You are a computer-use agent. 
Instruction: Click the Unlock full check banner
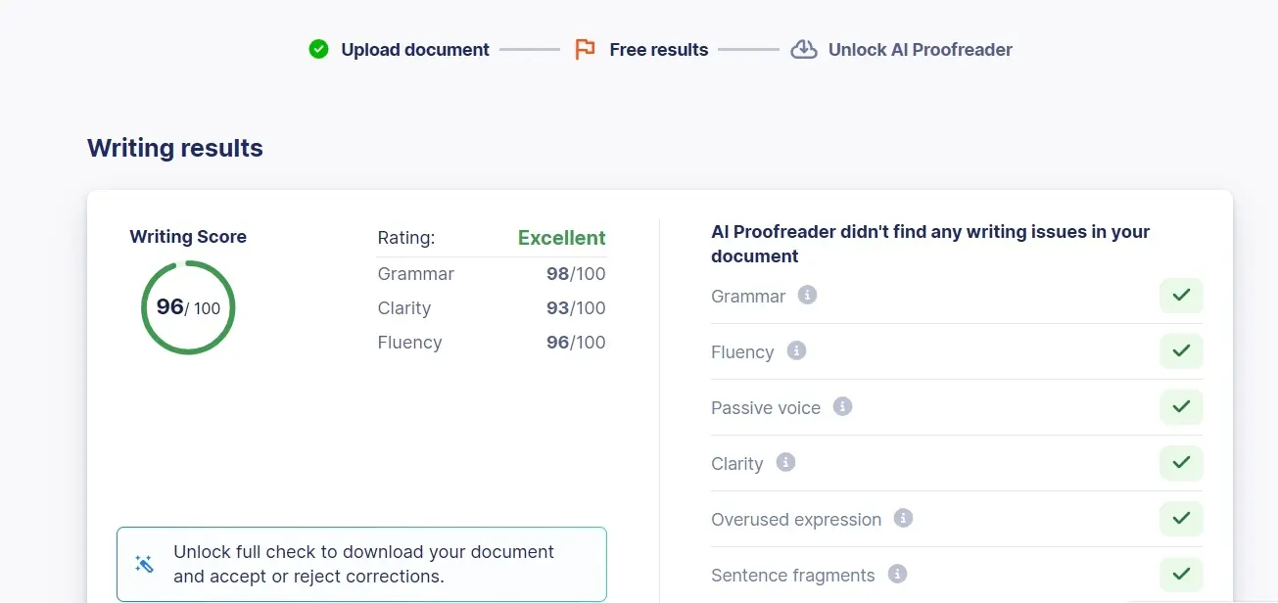coord(361,565)
